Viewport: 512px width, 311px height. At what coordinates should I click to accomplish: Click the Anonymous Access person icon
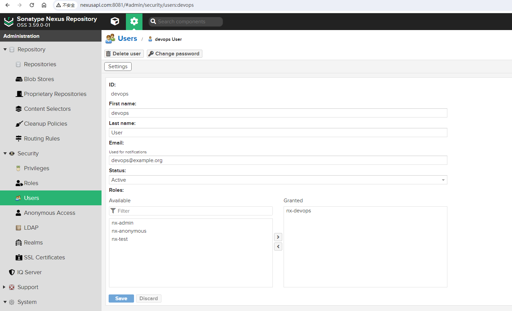coord(18,213)
